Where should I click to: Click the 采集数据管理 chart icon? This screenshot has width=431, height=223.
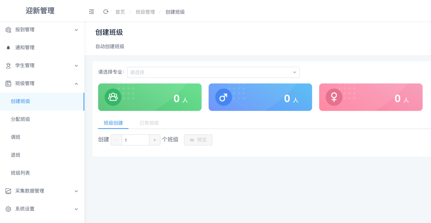pos(8,191)
